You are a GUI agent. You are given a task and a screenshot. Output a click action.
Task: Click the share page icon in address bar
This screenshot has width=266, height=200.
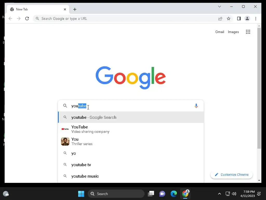220,18
